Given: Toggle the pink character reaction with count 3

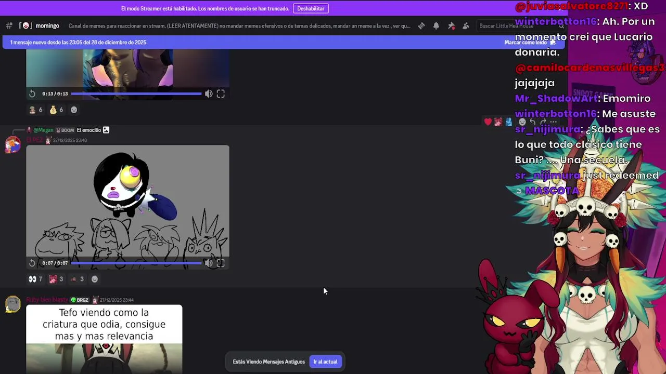Looking at the screenshot, I should point(56,279).
